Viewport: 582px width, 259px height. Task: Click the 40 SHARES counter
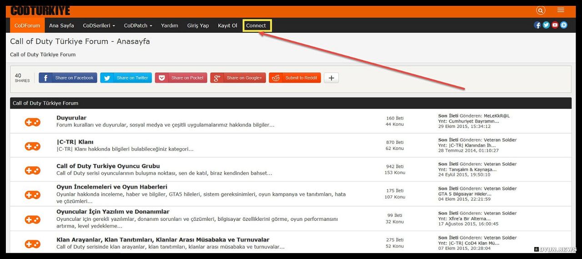(22, 78)
